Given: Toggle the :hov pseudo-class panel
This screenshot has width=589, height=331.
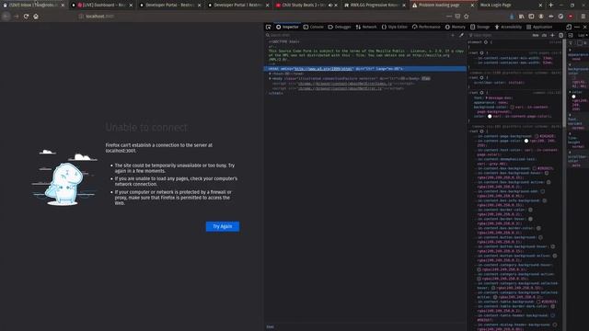Looking at the screenshot, I should tap(536, 35).
